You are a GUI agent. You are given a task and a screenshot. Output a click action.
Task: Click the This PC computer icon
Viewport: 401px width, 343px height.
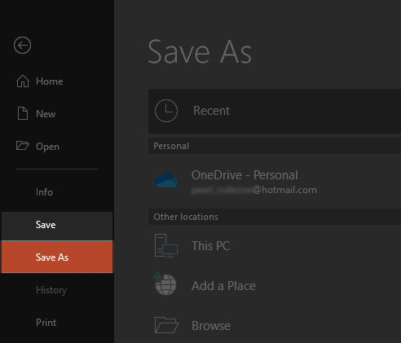pyautogui.click(x=166, y=246)
